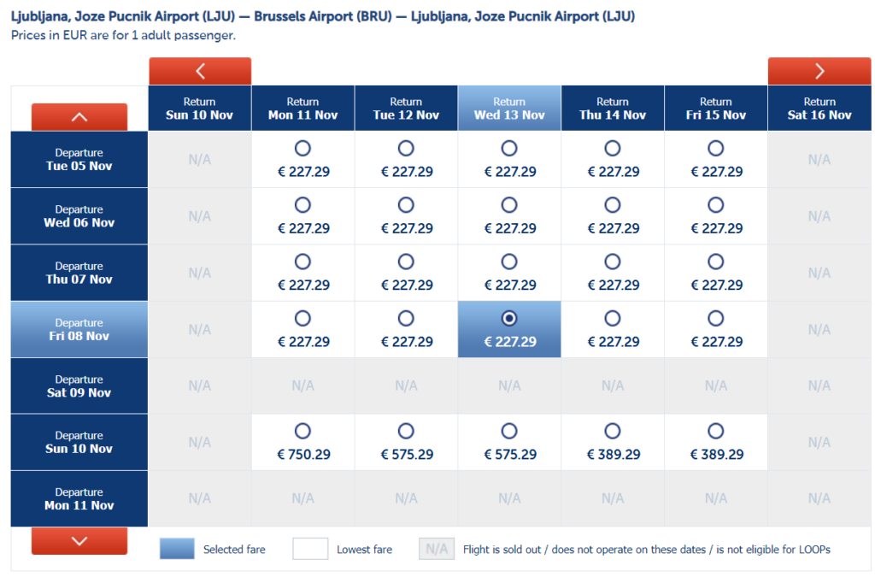Click the N/A legend box
Image resolution: width=875 pixels, height=577 pixels.
point(436,549)
